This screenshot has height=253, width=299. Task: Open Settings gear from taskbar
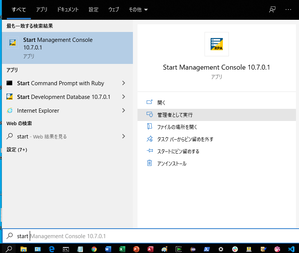[221, 249]
